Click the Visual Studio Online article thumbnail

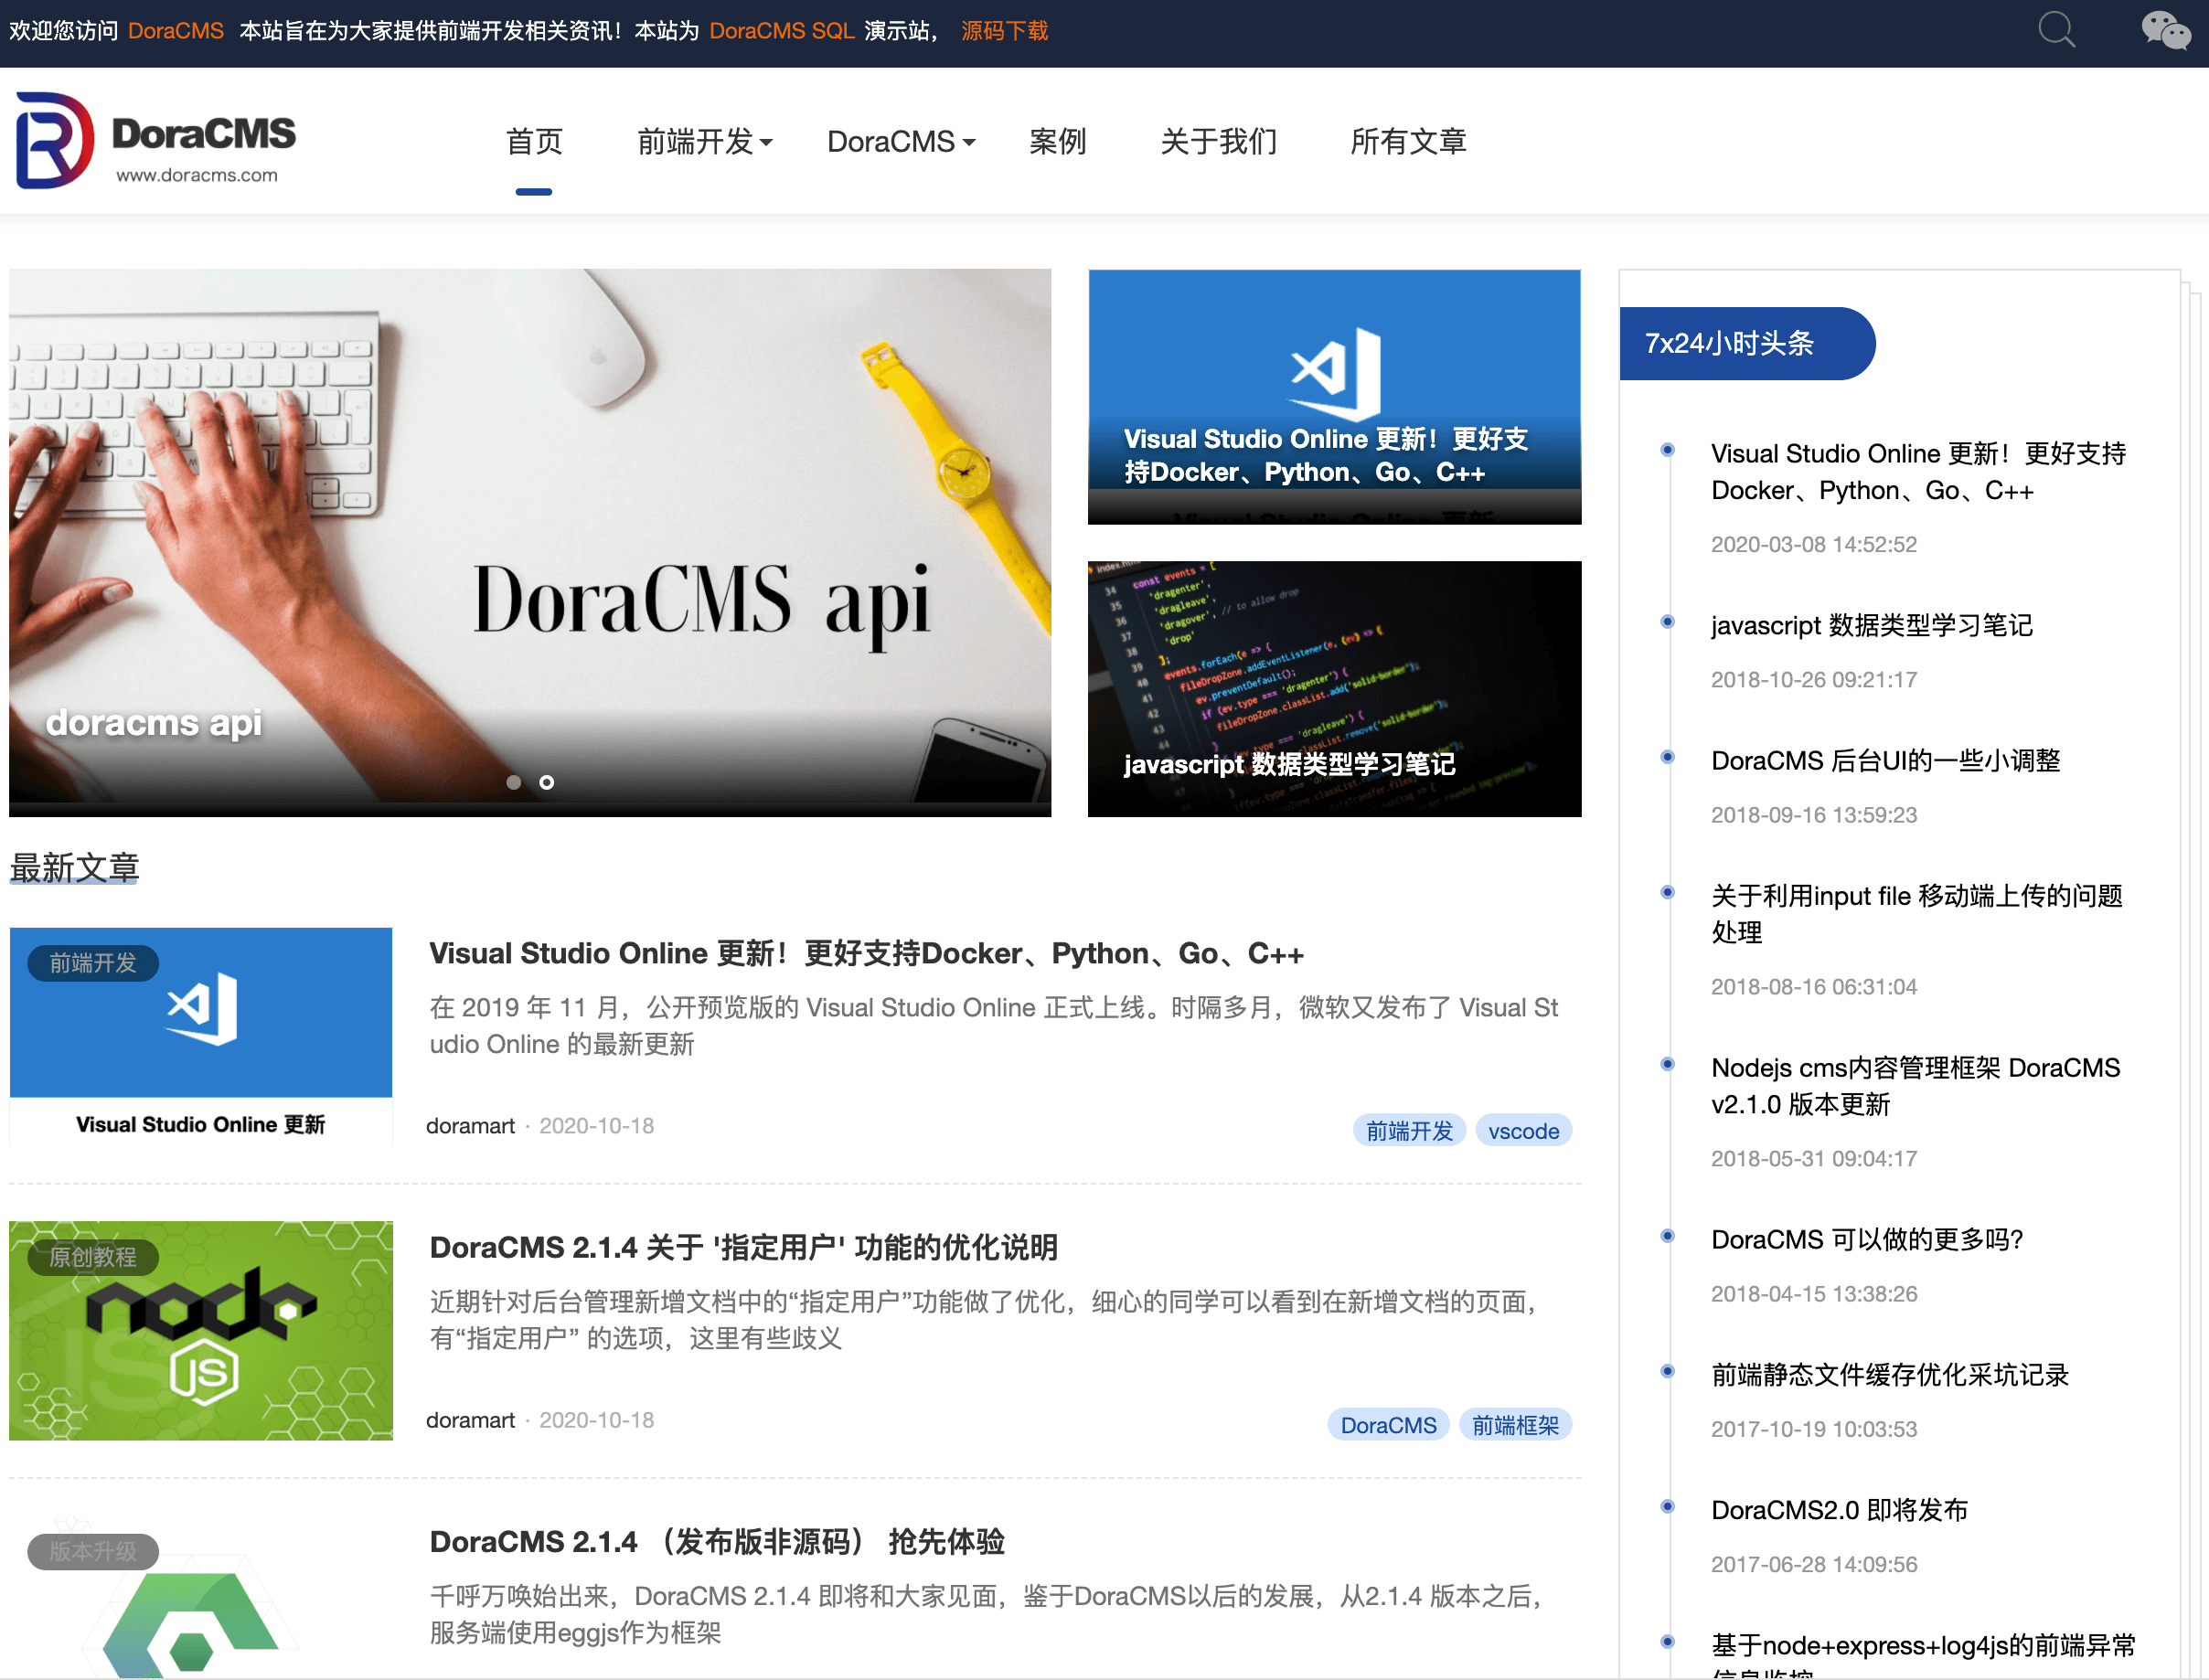[x=201, y=1036]
